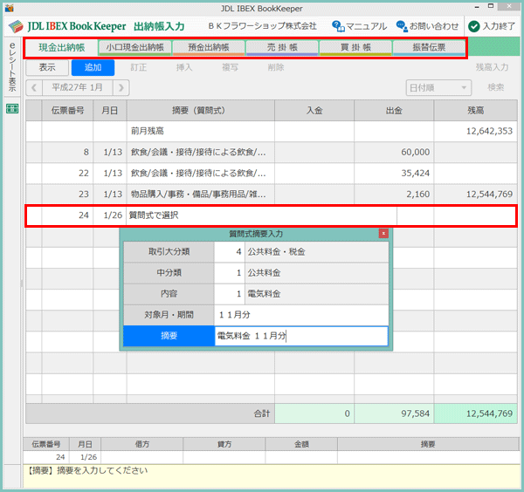Click the 質問式で選択 cell in row 24
This screenshot has width=524, height=492.
[x=261, y=215]
